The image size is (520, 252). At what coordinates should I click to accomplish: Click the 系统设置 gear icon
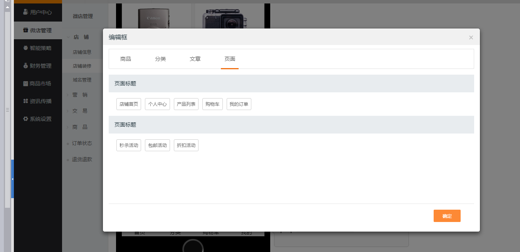pyautogui.click(x=26, y=119)
